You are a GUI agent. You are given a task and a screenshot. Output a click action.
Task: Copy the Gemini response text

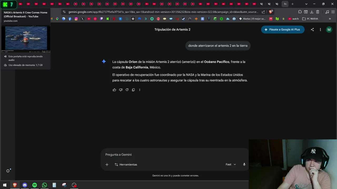pos(133,90)
